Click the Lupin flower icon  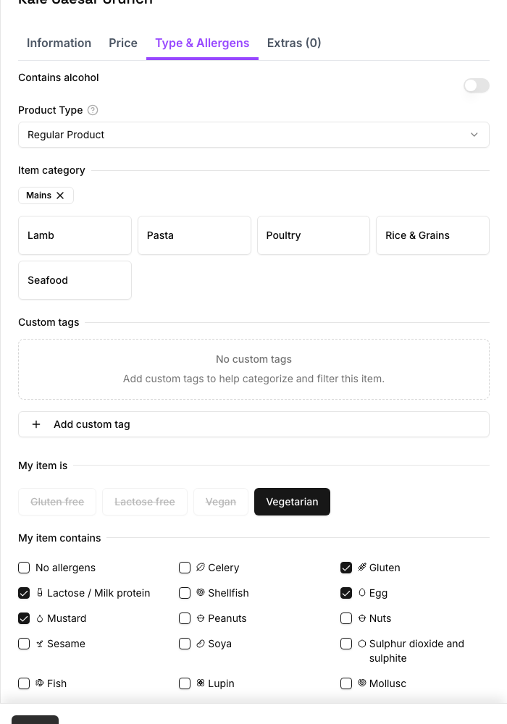tap(201, 683)
